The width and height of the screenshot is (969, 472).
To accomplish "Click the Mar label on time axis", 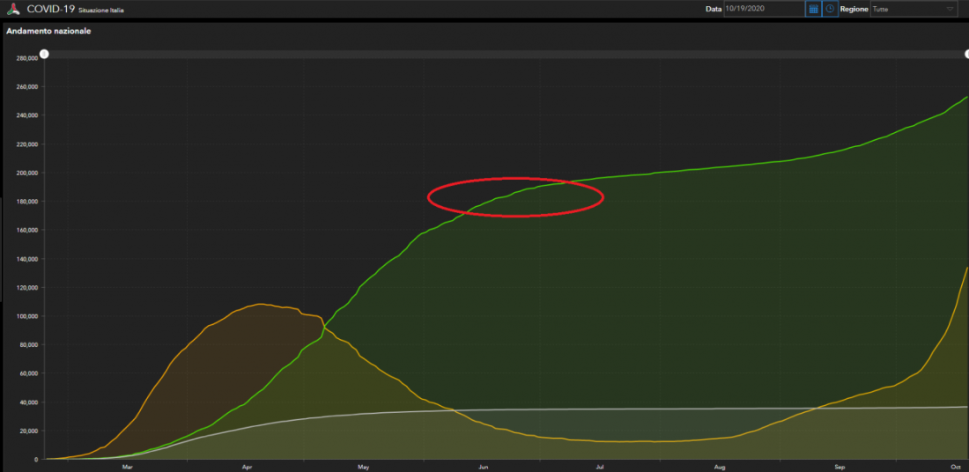I will tap(127, 466).
